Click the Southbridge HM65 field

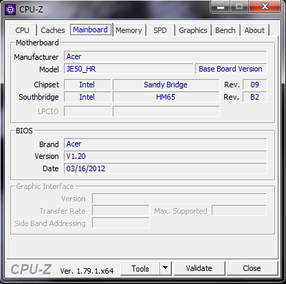tap(166, 97)
